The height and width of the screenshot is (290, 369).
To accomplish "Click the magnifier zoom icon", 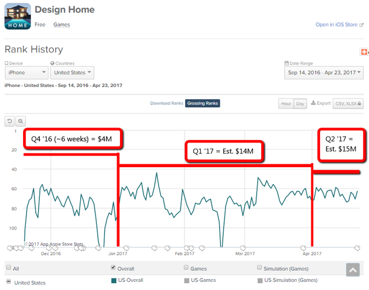I will click(21, 121).
